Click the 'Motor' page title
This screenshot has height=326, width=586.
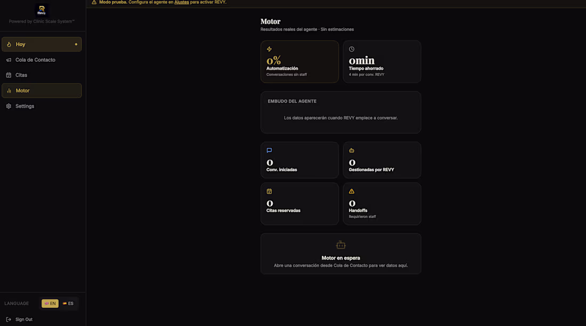coord(271,22)
